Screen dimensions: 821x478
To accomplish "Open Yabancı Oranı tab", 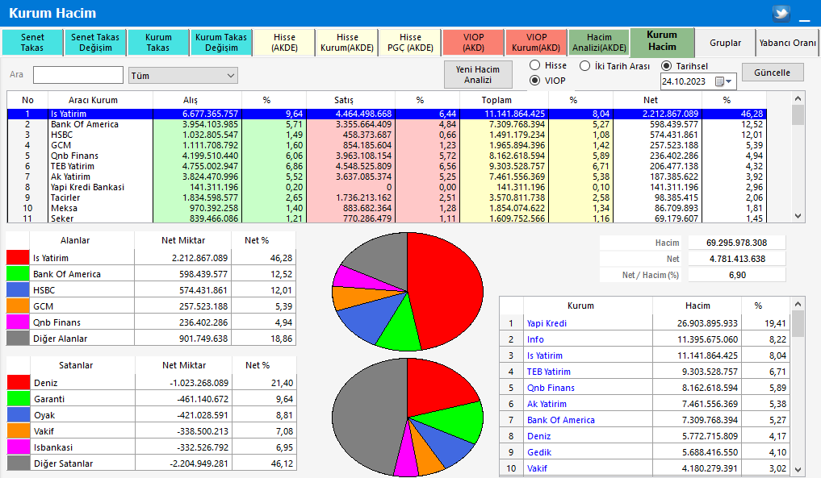I will click(787, 43).
